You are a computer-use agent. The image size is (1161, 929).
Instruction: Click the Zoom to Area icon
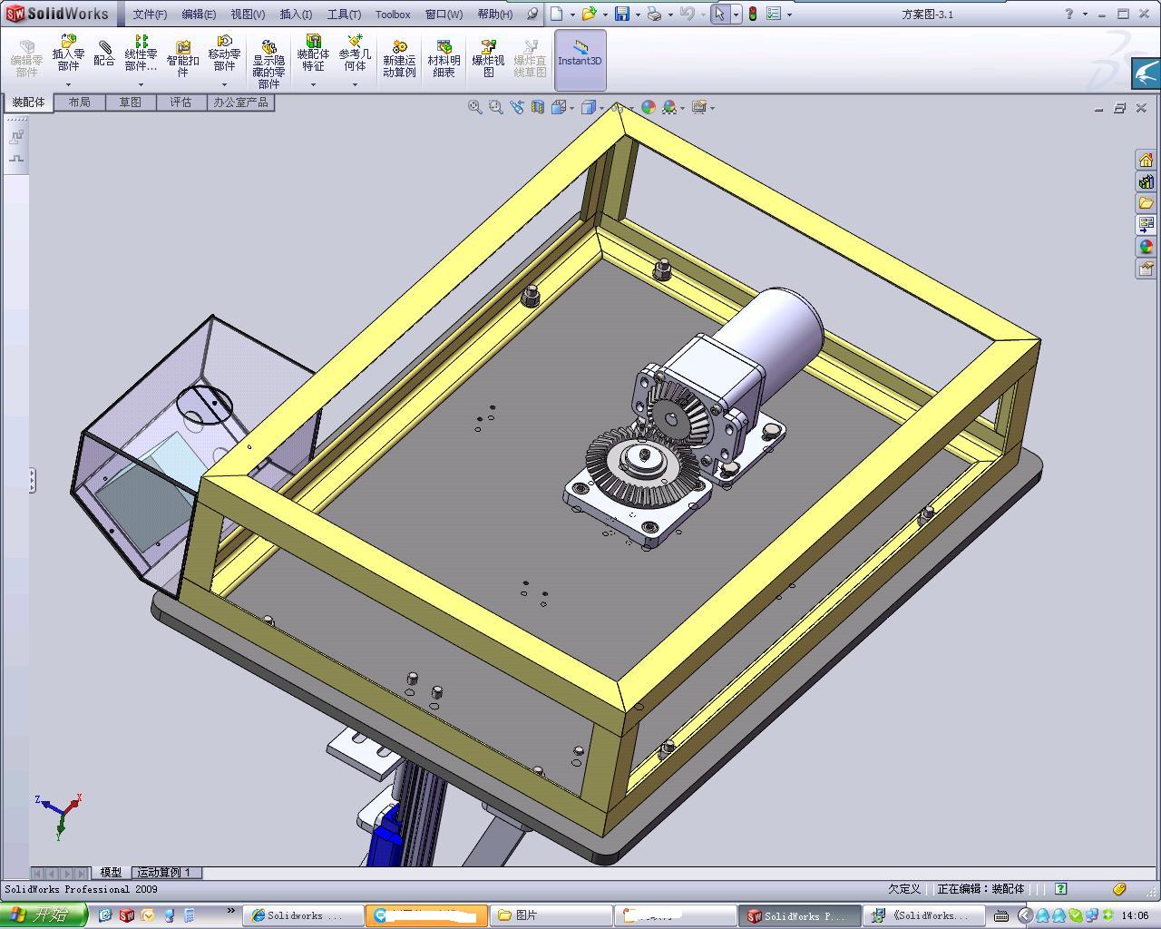click(495, 107)
